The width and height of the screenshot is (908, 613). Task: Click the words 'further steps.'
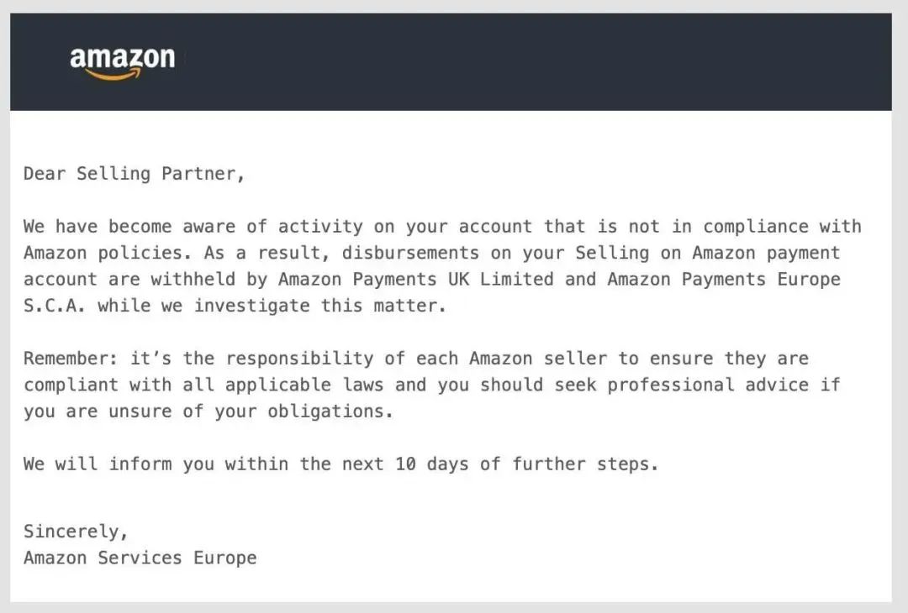coord(585,464)
